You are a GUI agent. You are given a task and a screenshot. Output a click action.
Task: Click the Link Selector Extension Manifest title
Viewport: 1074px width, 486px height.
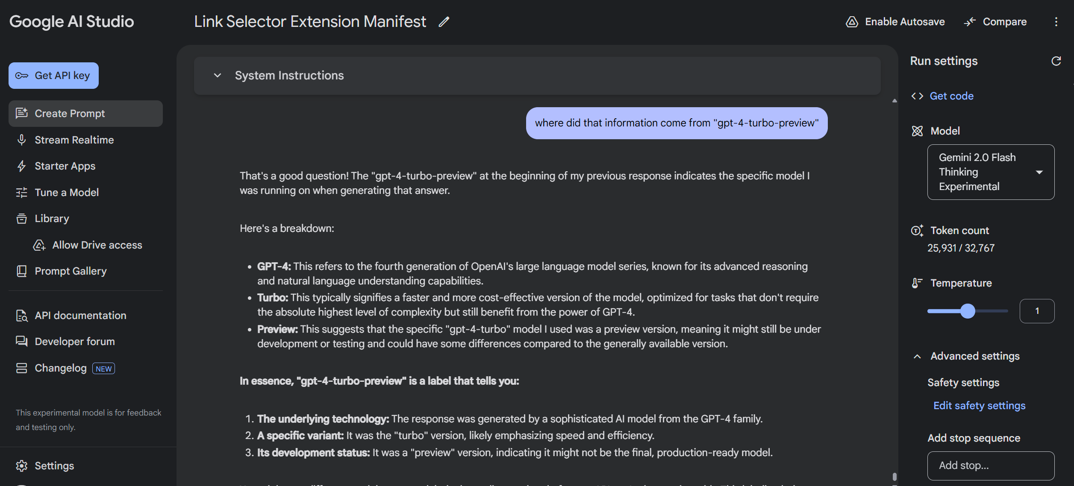click(x=310, y=21)
